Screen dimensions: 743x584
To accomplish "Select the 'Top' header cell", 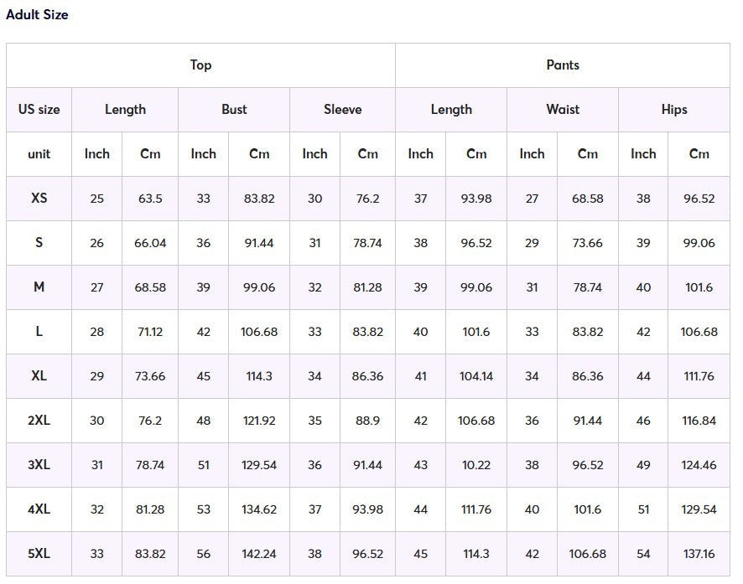I will tap(200, 65).
